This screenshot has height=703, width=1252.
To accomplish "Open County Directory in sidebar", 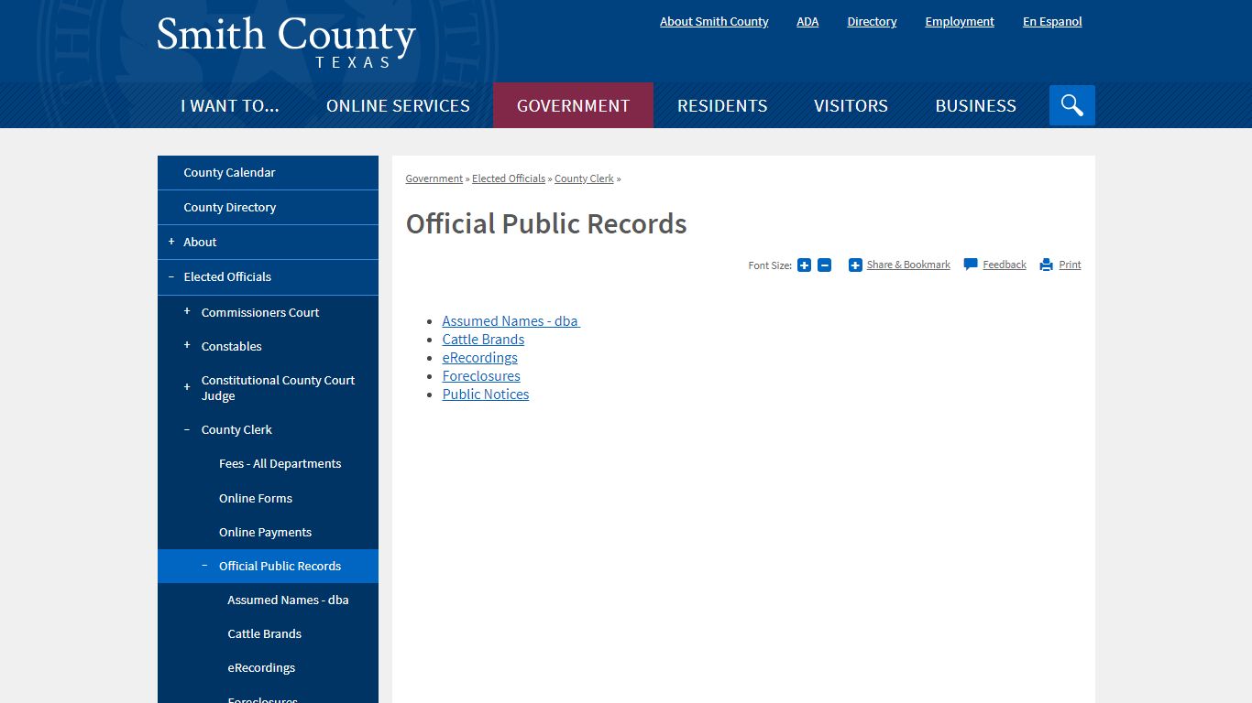I will coord(268,208).
